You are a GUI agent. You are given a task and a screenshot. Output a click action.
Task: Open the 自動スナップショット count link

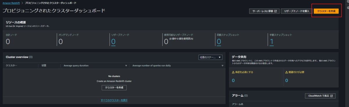pos(219,42)
